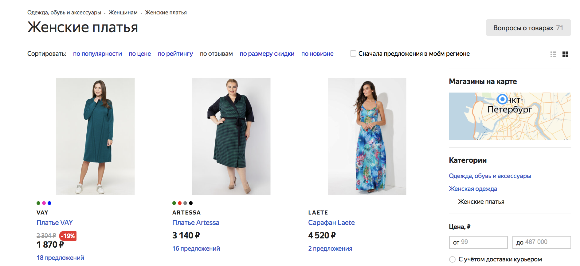This screenshot has width=580, height=266.
Task: Sort dresses by price
Action: click(x=140, y=54)
